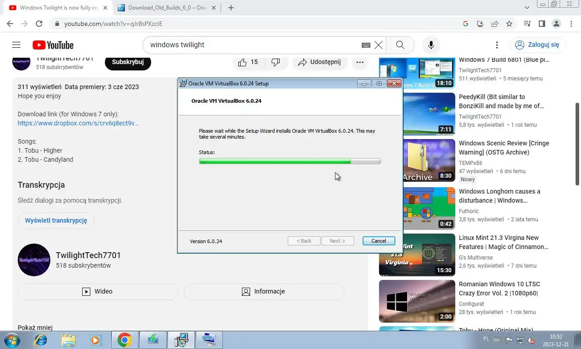Image resolution: width=581 pixels, height=349 pixels.
Task: Launch Internet Explorer from taskbar
Action: click(x=40, y=340)
